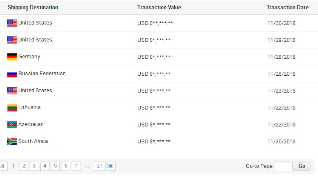Image resolution: width=318 pixels, height=181 pixels.
Task: Click the Transaction Date column header
Action: pyautogui.click(x=287, y=8)
